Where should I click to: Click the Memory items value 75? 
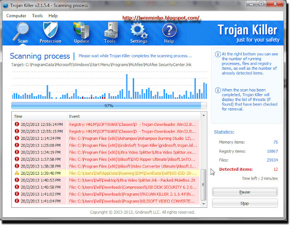(275, 142)
